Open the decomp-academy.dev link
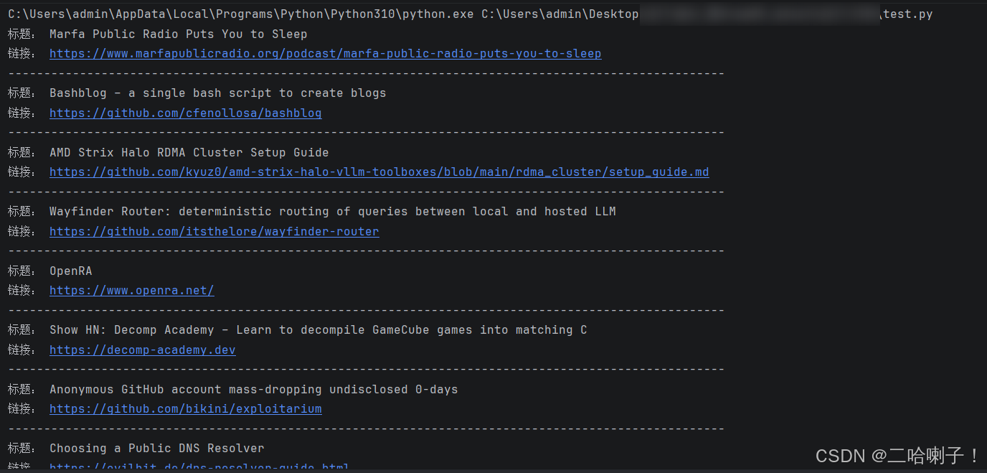The image size is (987, 473). [x=142, y=350]
